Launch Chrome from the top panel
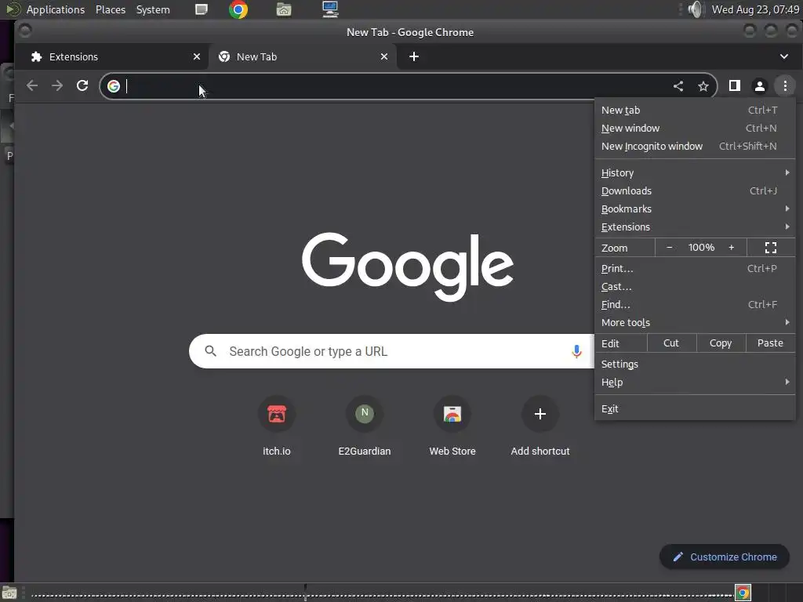The image size is (803, 602). pyautogui.click(x=238, y=9)
